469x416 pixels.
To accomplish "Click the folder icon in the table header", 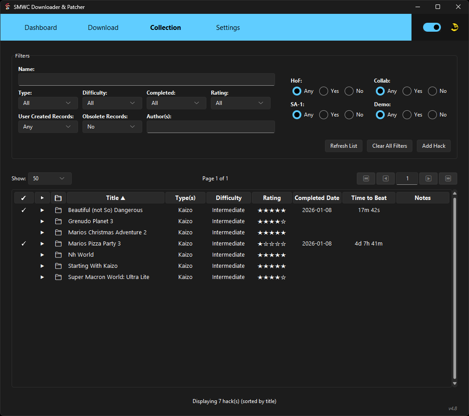I will [x=58, y=197].
